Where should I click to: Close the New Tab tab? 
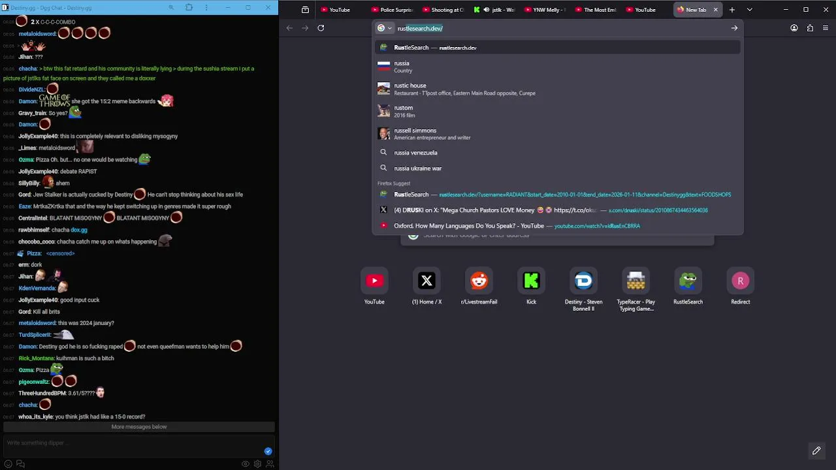tap(715, 10)
